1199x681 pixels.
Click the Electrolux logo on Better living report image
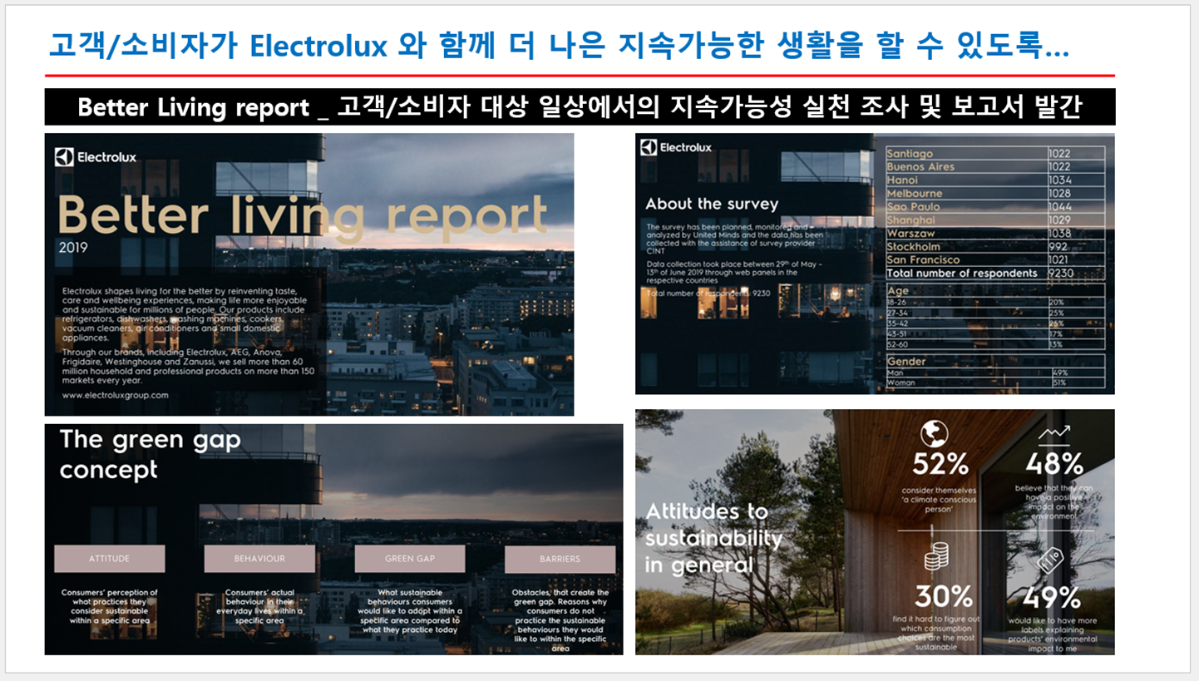click(x=96, y=156)
